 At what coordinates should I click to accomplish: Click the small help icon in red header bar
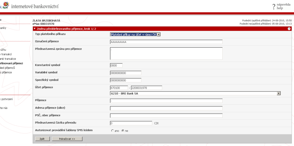tap(289, 29)
